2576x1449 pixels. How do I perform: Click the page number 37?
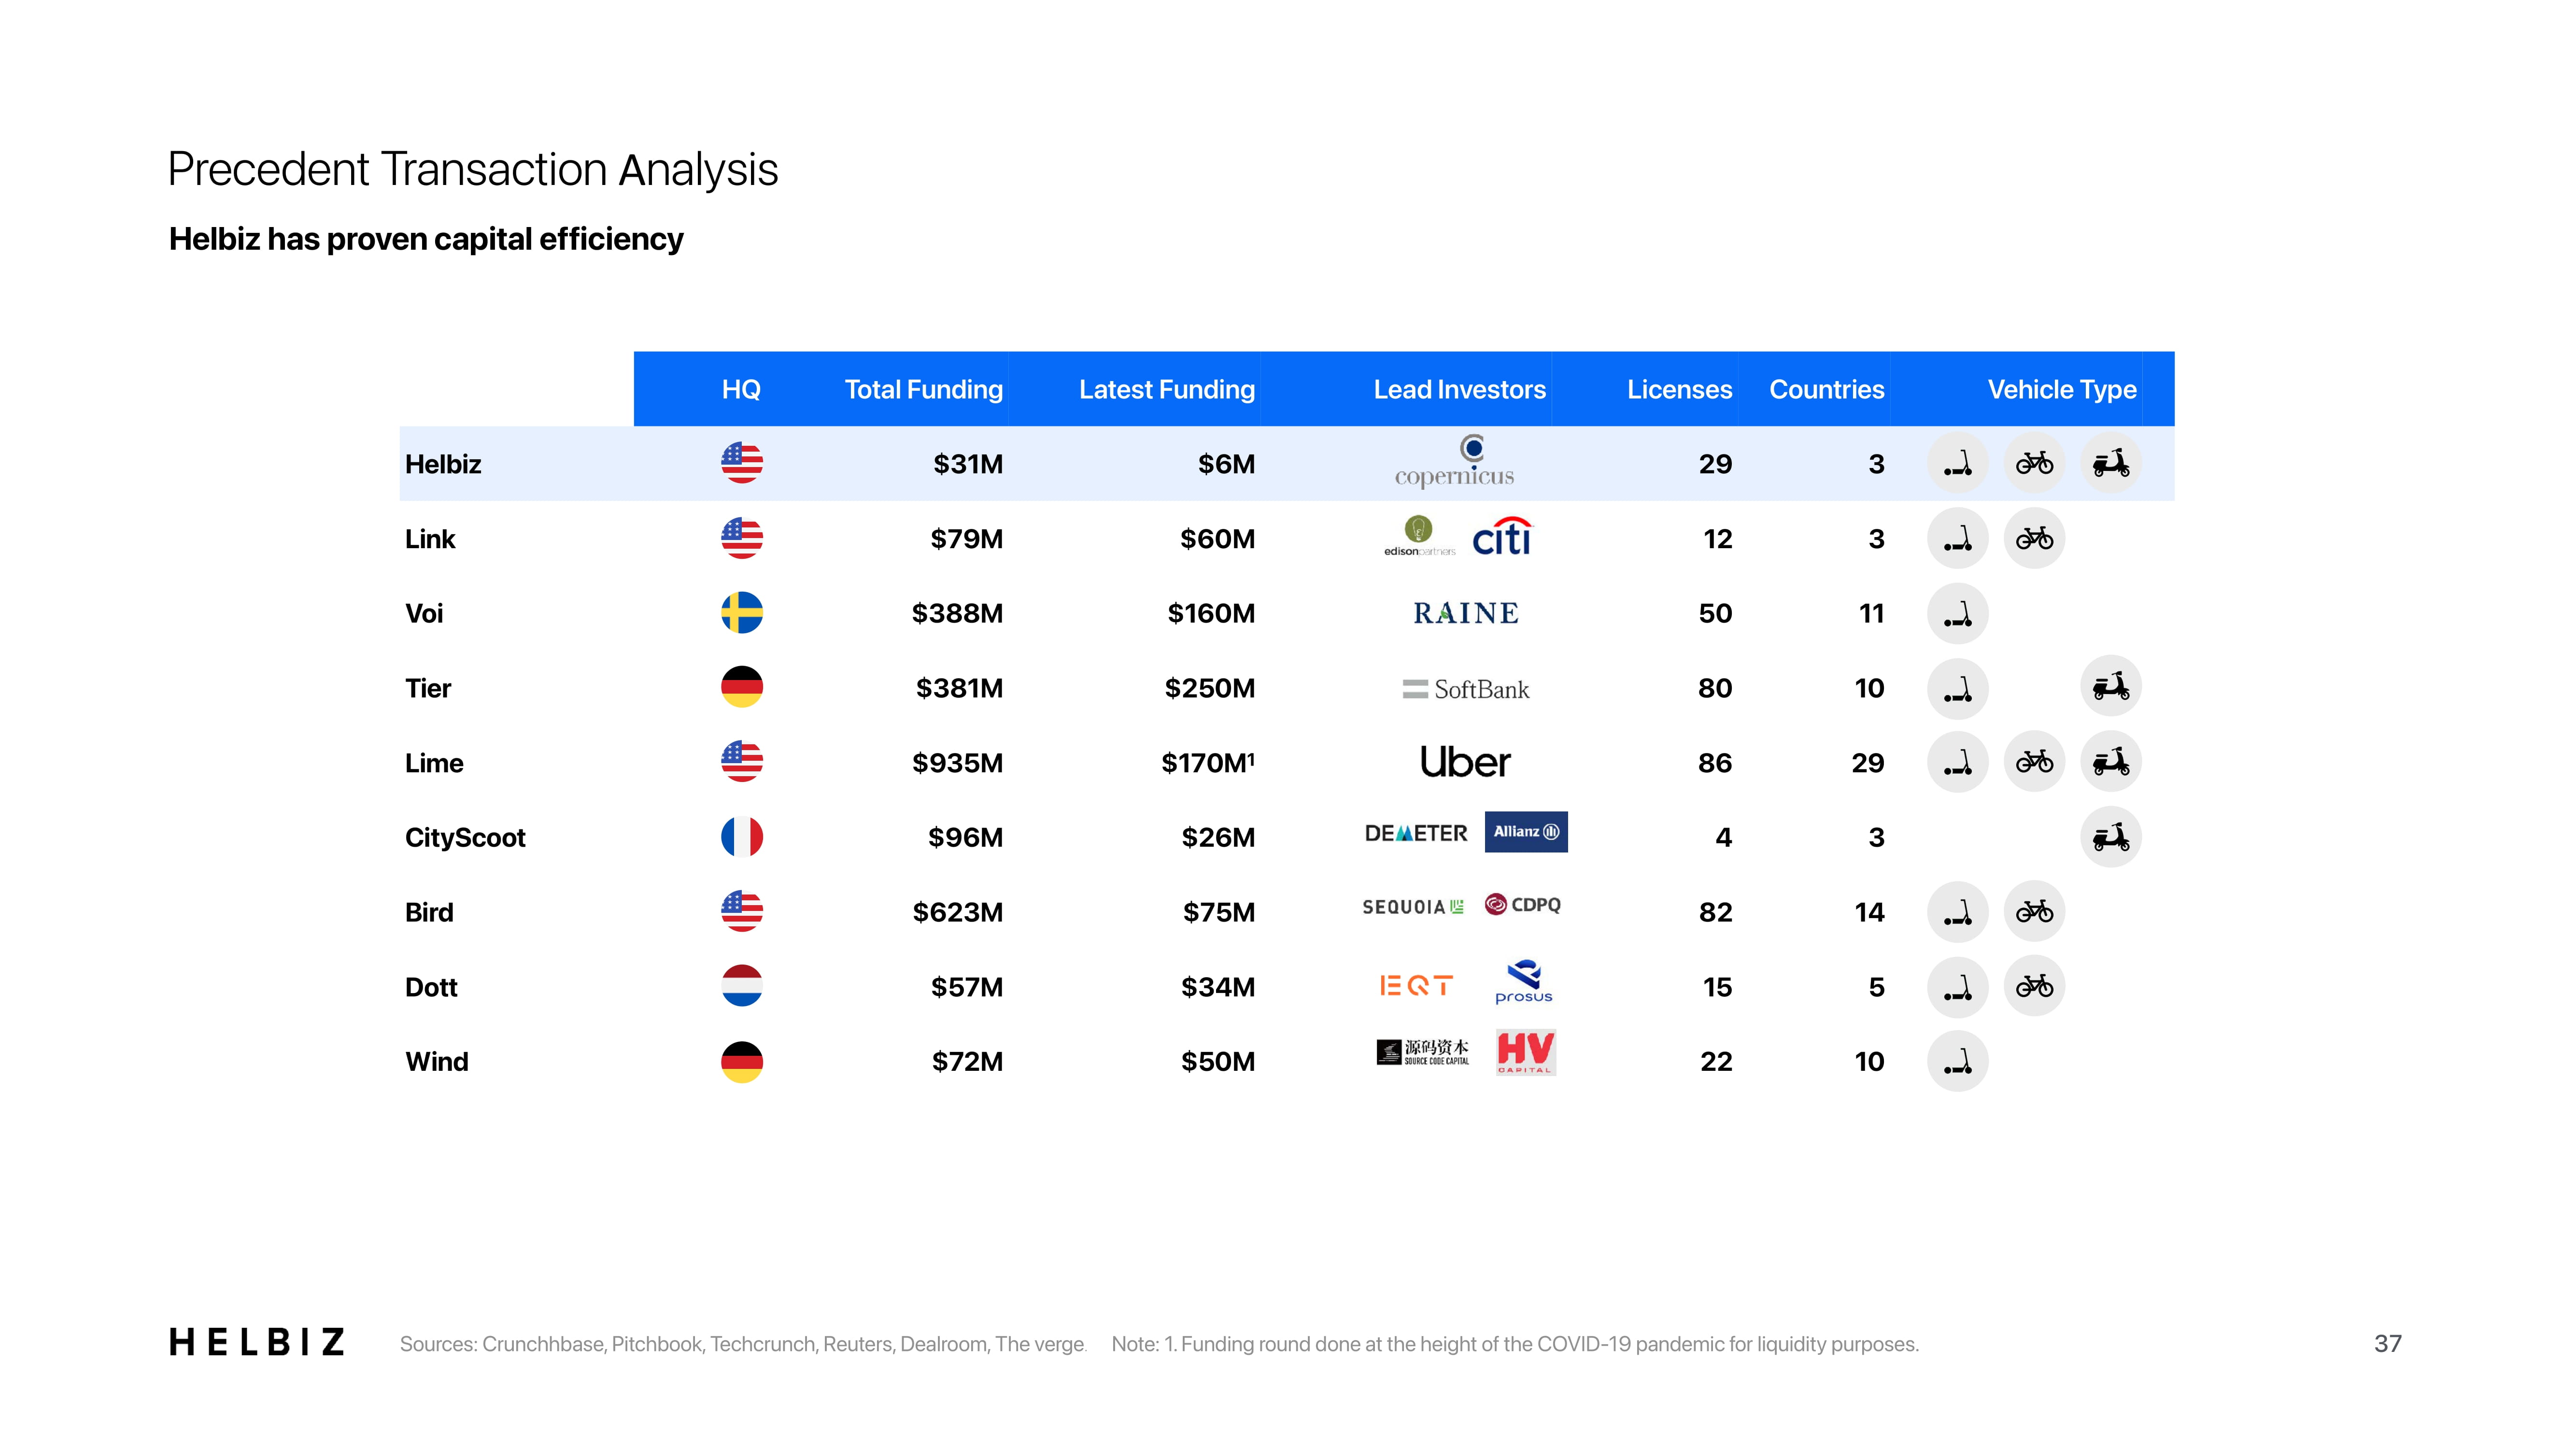click(2387, 1343)
